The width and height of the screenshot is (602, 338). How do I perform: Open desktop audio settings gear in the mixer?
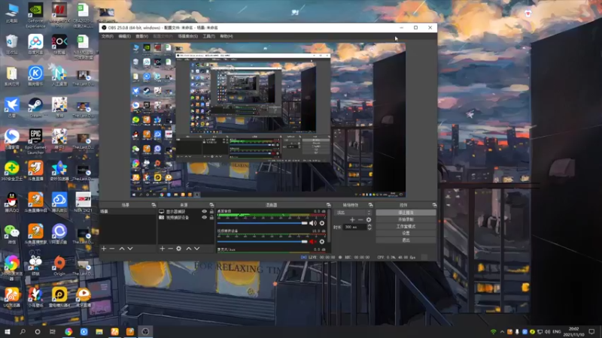pos(322,223)
